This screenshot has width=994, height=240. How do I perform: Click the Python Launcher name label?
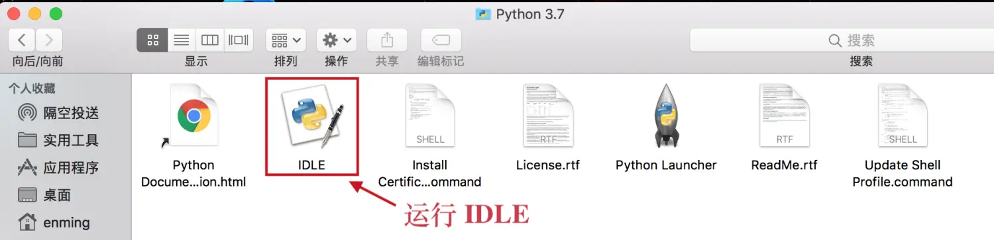pyautogui.click(x=666, y=165)
